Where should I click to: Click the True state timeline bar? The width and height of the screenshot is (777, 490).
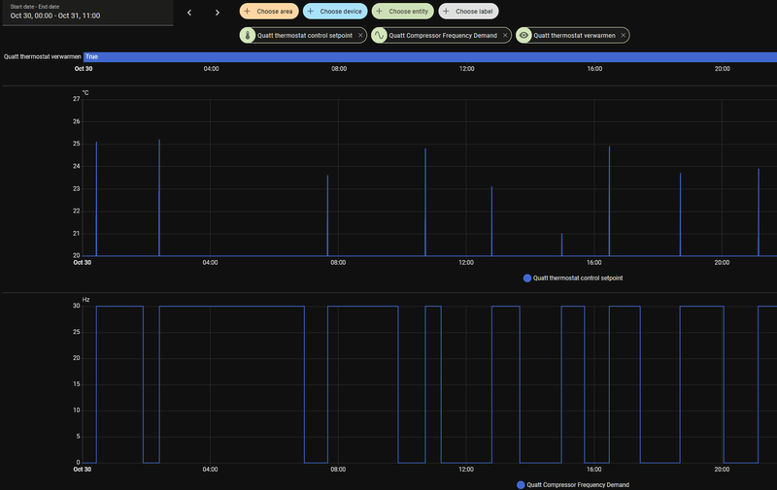point(430,57)
